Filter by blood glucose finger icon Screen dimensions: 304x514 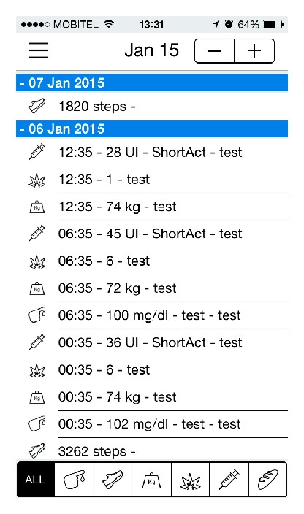coord(74,480)
